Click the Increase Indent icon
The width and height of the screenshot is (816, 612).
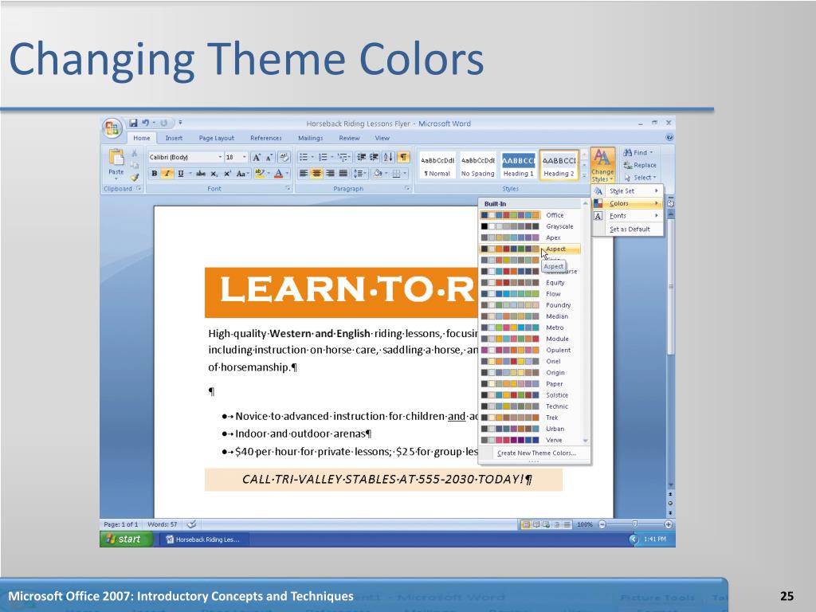[x=374, y=157]
